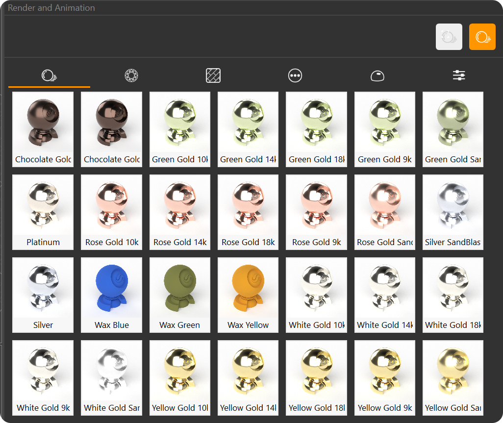
Task: Choose the Green Gold 10k thumbnail
Action: click(x=179, y=129)
